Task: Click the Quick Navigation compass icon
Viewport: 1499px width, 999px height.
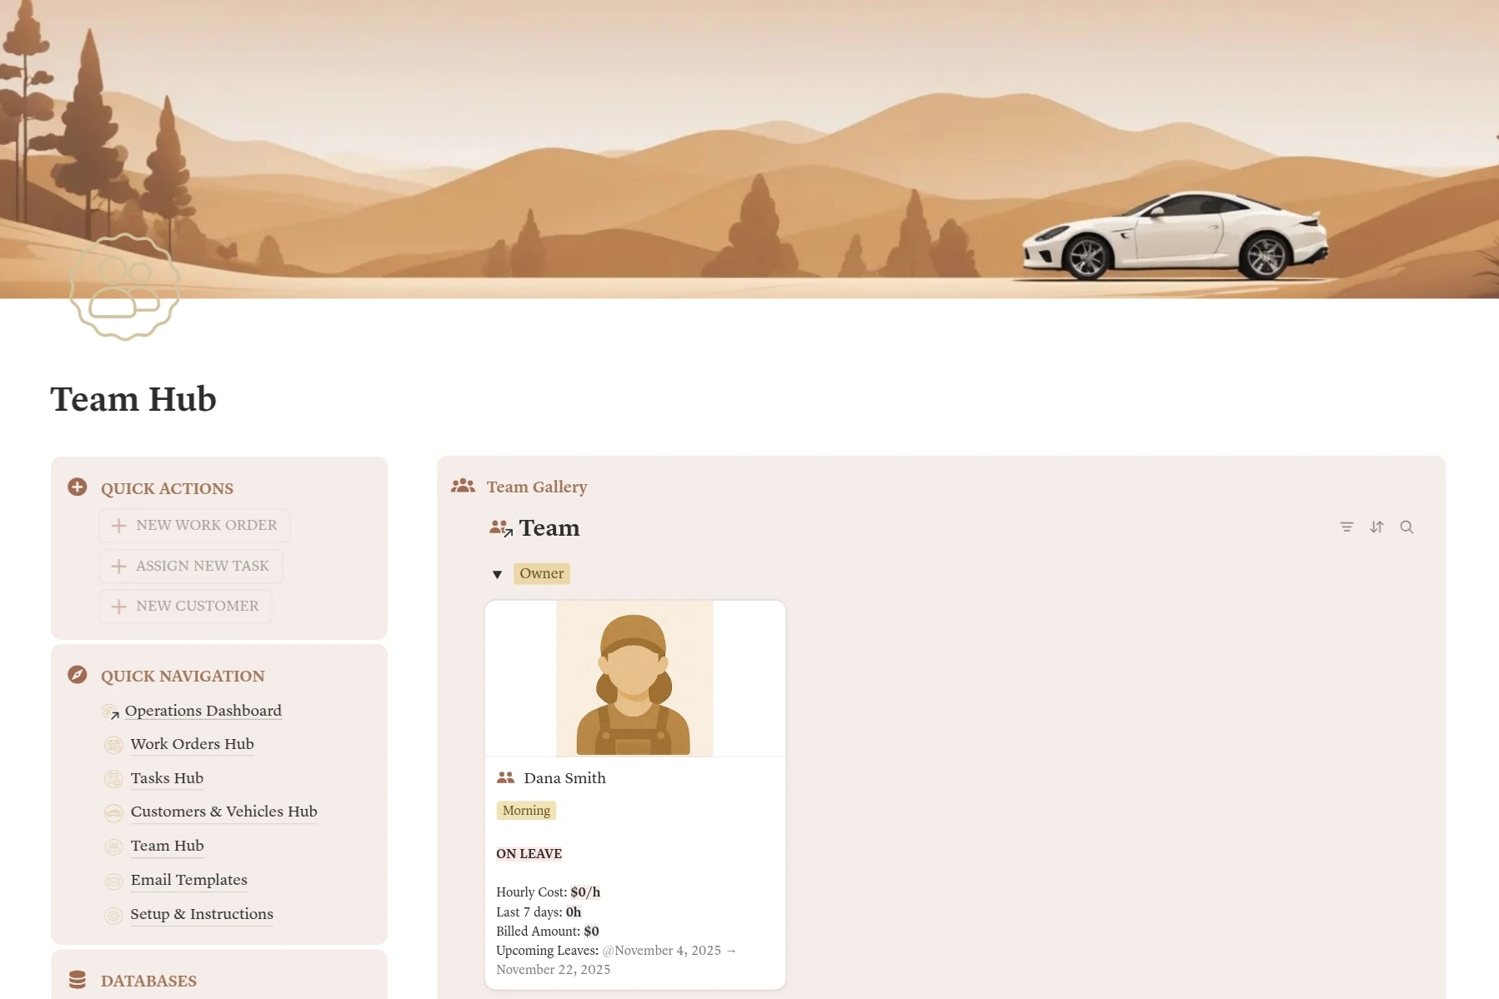Action: (x=78, y=675)
